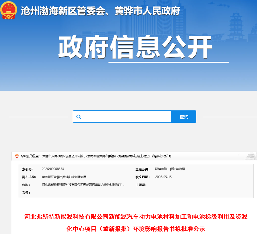Click the 发文日期 label
This screenshot has width=257, height=234.
pos(143,177)
